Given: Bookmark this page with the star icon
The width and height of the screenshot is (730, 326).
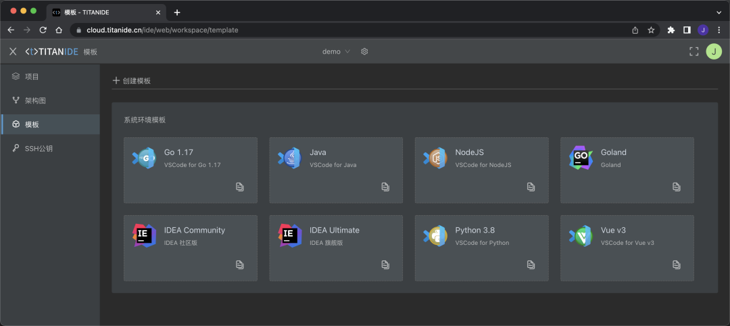Looking at the screenshot, I should click(x=651, y=30).
